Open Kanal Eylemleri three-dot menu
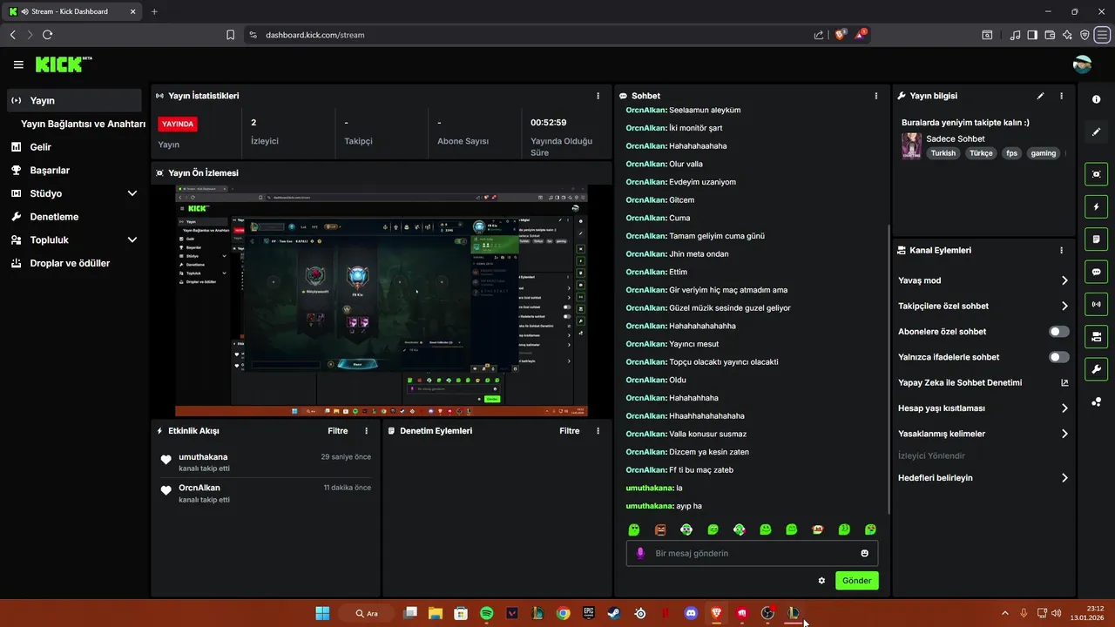1115x627 pixels. coord(1061,250)
